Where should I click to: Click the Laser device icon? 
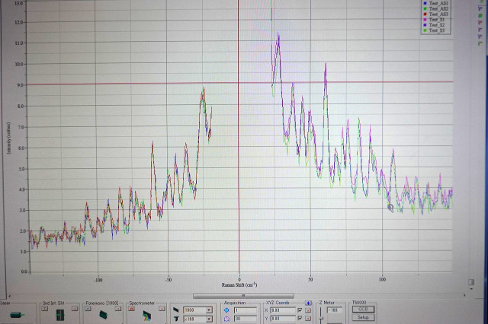[16, 314]
